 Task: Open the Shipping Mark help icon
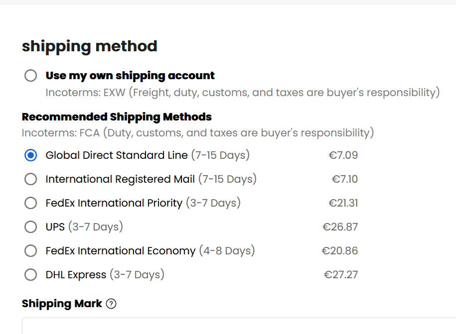111,304
